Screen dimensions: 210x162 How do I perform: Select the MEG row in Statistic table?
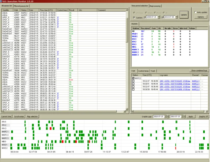(169, 47)
